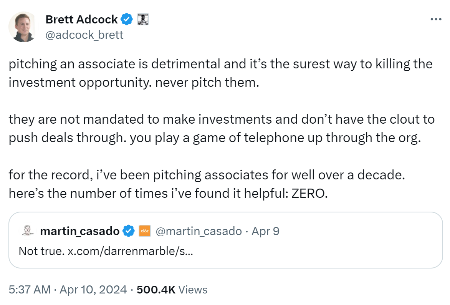Viewport: 450px width, 305px height.
Task: Click the 500.4K Views count
Action: tap(172, 290)
